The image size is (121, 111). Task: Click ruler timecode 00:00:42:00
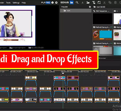83,72
